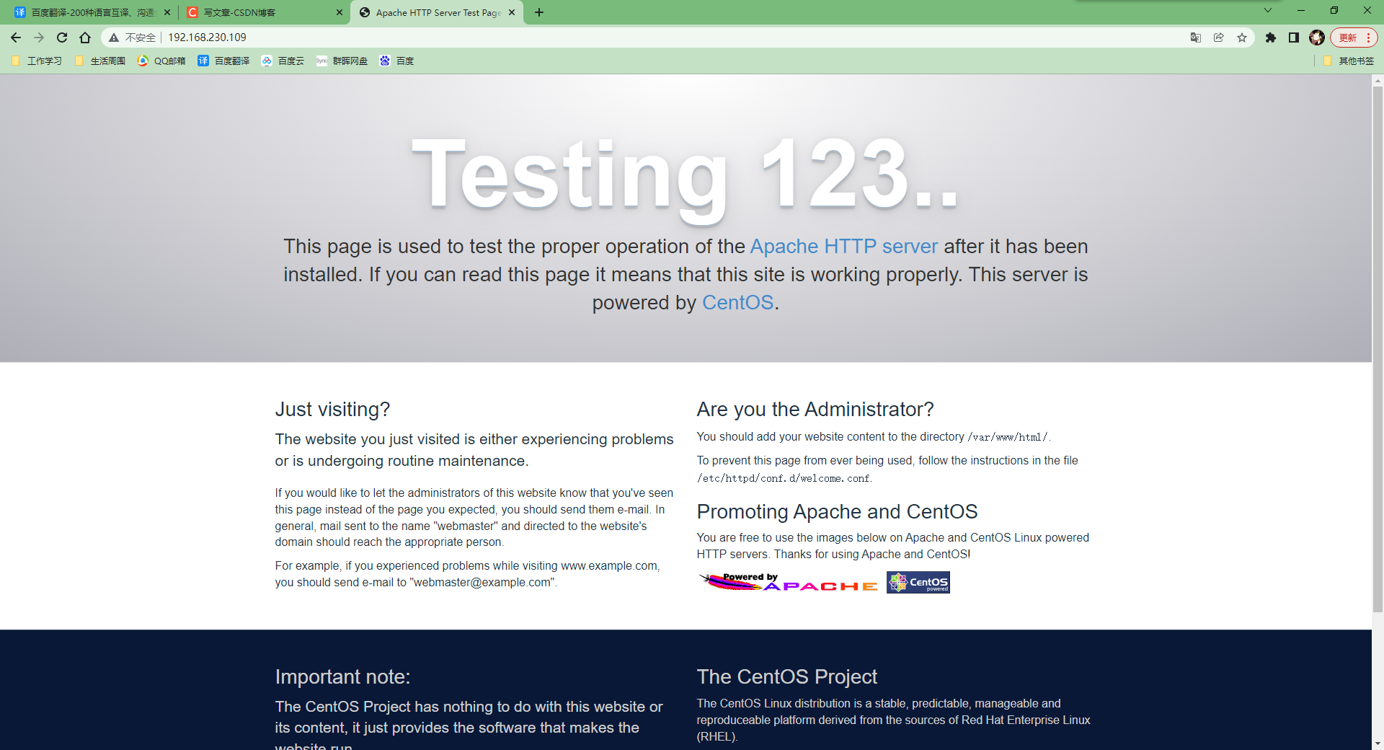Restore down the browser window
The image size is (1384, 750).
tap(1334, 10)
